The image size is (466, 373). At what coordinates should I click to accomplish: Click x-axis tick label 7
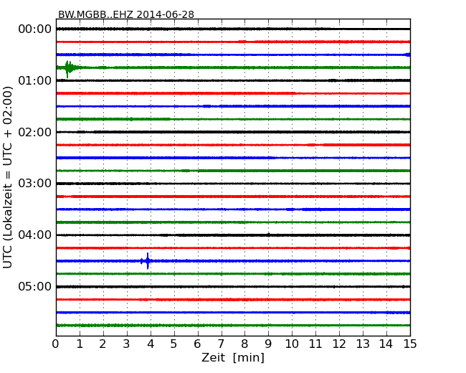pyautogui.click(x=221, y=344)
